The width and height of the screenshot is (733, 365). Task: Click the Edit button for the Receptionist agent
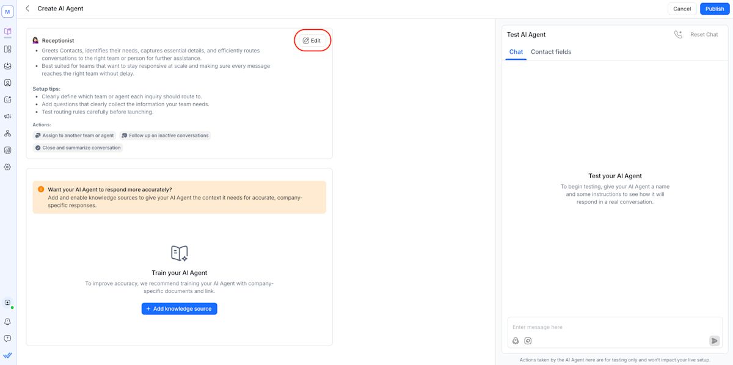point(313,40)
